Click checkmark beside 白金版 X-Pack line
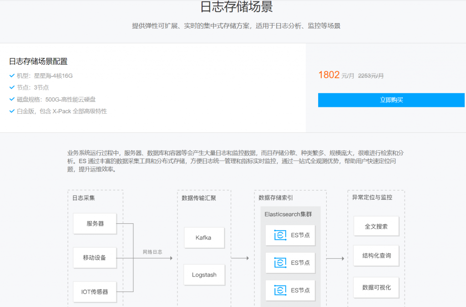Screen dimensions: 466x307 tap(12, 111)
